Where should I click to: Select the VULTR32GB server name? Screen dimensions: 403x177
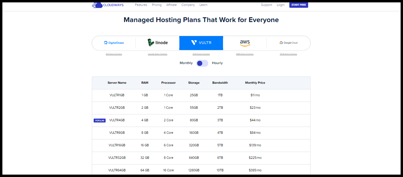(x=117, y=158)
